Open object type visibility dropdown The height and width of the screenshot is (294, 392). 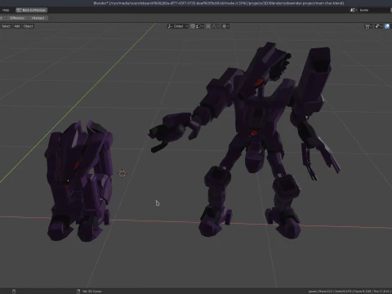click(x=368, y=26)
